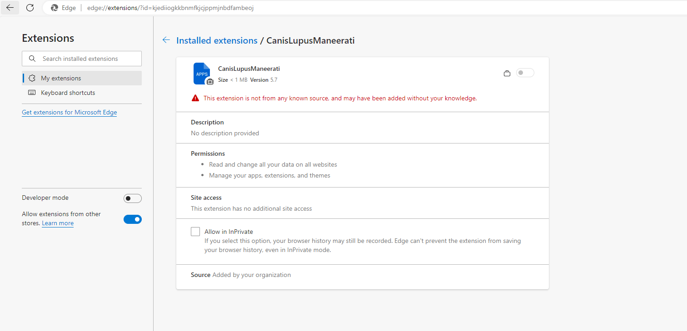This screenshot has width=687, height=331.
Task: Reload the page with refresh icon
Action: [30, 8]
